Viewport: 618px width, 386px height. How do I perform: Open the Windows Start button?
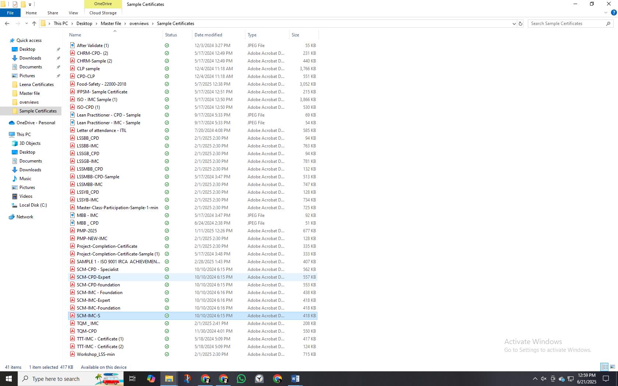pyautogui.click(x=9, y=379)
